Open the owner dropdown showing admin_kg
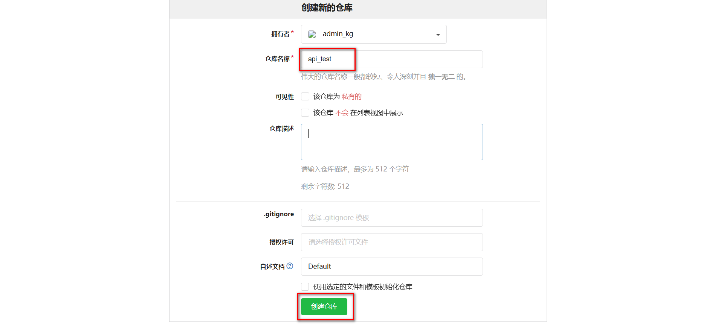715x326 pixels. coord(374,34)
